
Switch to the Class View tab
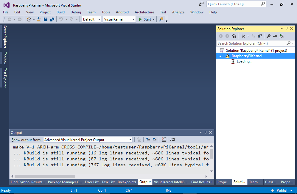[270, 182]
